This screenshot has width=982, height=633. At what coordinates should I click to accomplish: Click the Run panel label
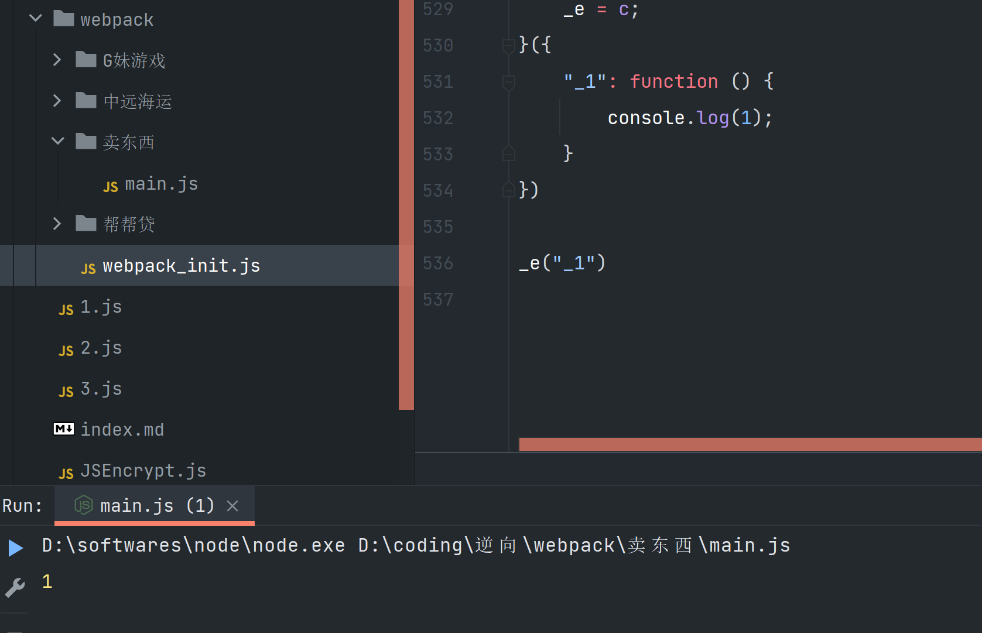[22, 505]
